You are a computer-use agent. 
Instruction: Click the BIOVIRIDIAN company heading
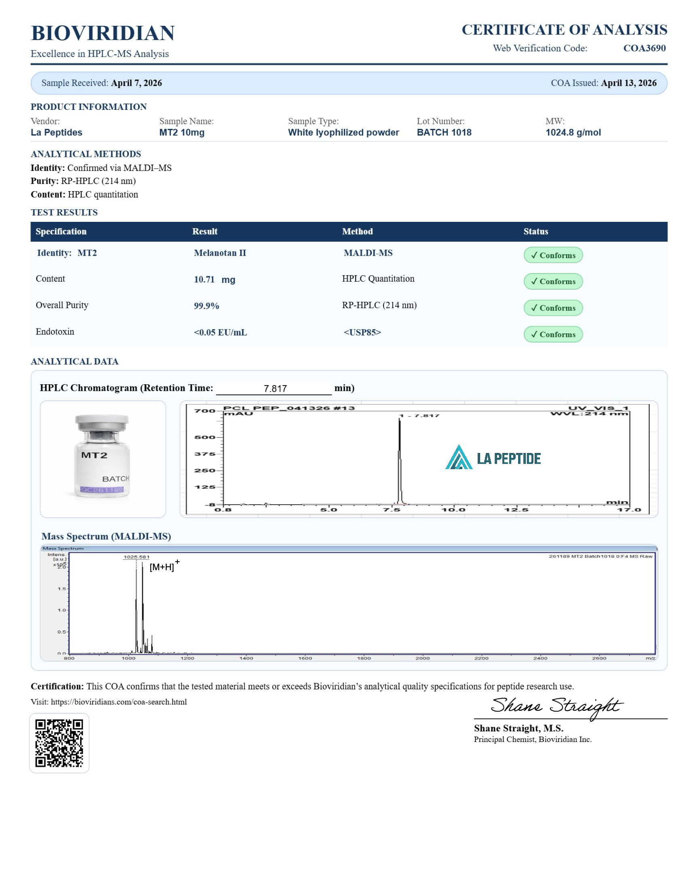click(103, 33)
